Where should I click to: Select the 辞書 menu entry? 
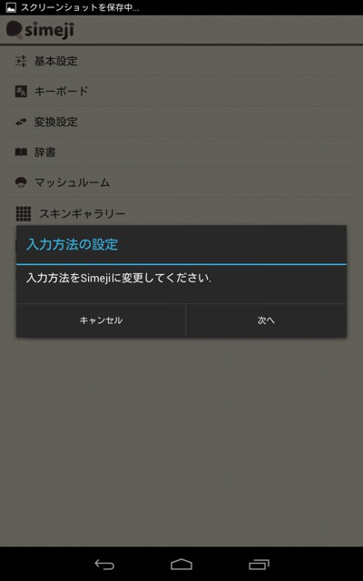[181, 152]
